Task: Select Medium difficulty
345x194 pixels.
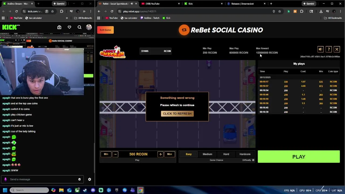Action: (207, 154)
